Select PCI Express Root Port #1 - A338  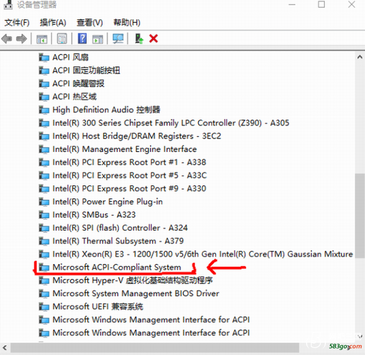[x=129, y=162]
